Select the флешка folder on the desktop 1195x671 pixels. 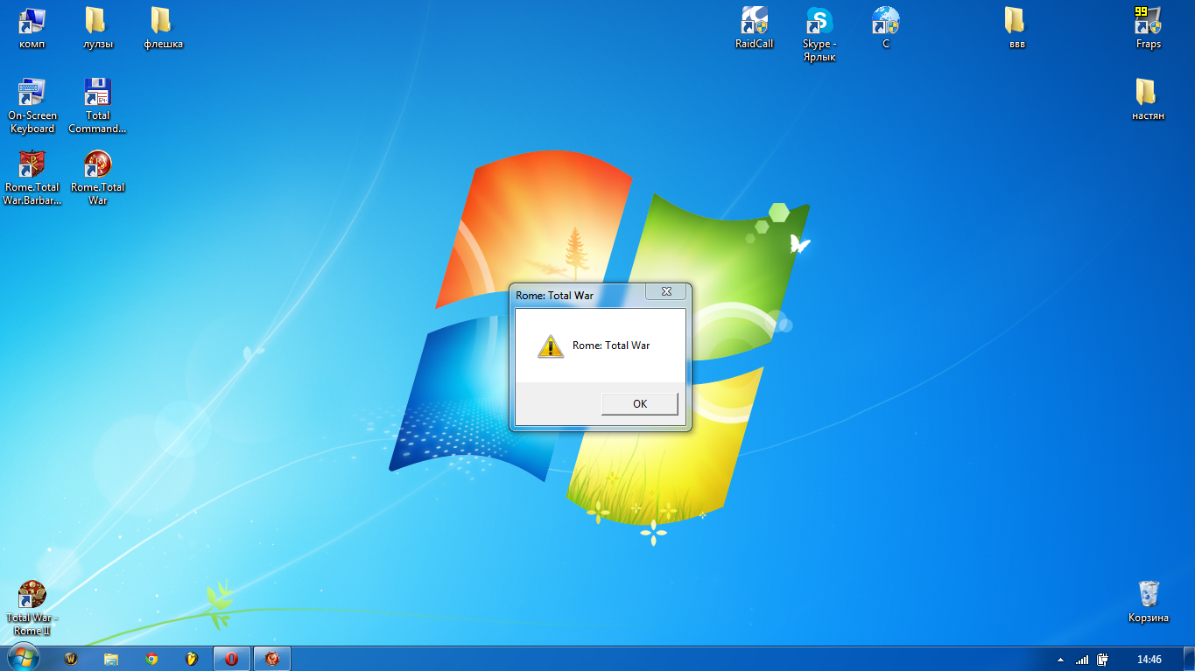[x=164, y=28]
